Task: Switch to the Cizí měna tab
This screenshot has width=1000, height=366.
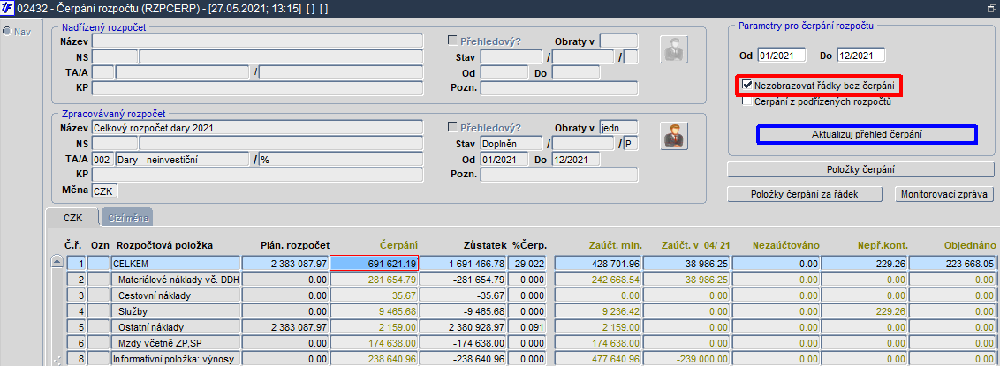Action: (x=127, y=219)
